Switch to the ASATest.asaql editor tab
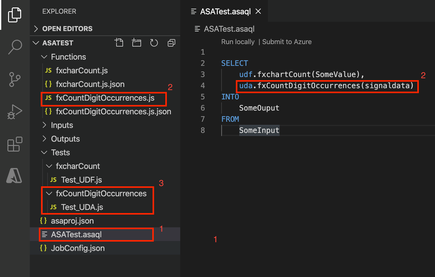Viewport: 435px width, 277px height. tap(225, 11)
